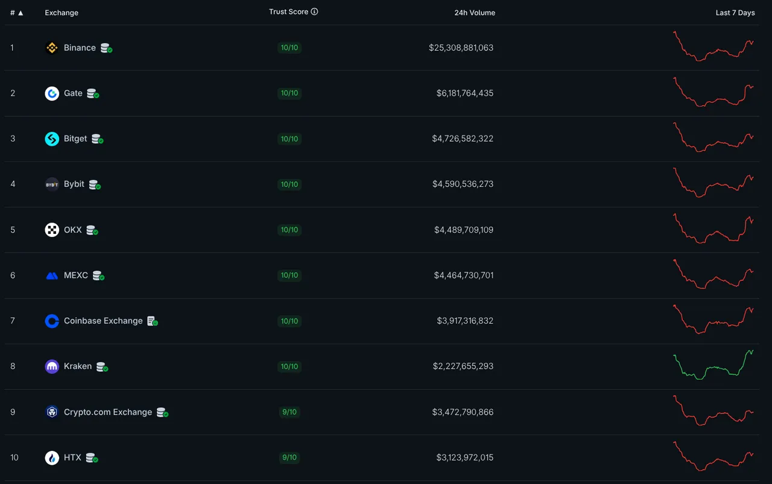Click the reserves badge beside Kraken
Image resolution: width=772 pixels, height=484 pixels.
coord(102,366)
